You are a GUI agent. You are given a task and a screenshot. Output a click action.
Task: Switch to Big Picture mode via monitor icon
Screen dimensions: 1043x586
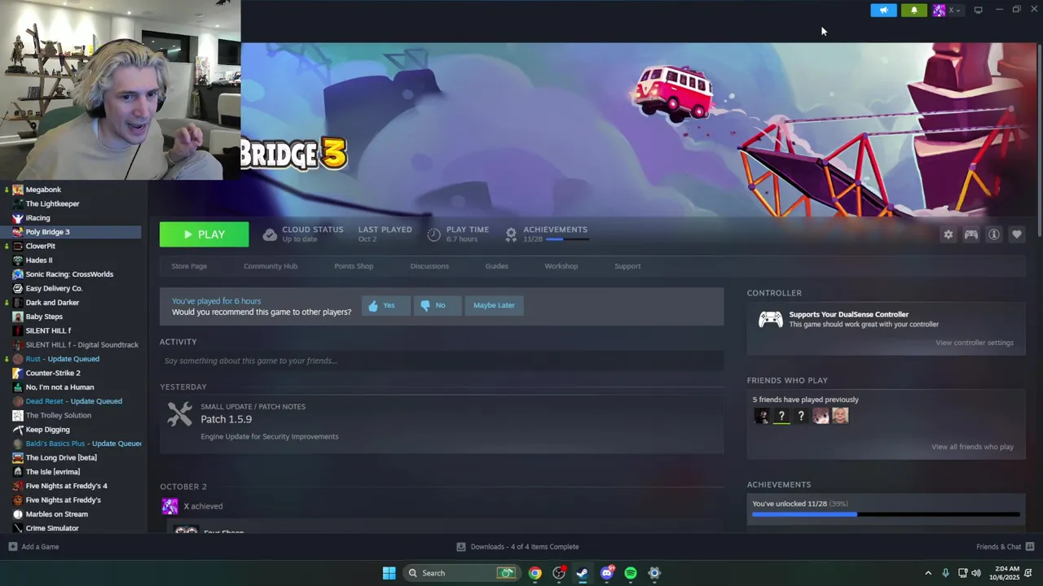click(x=978, y=10)
